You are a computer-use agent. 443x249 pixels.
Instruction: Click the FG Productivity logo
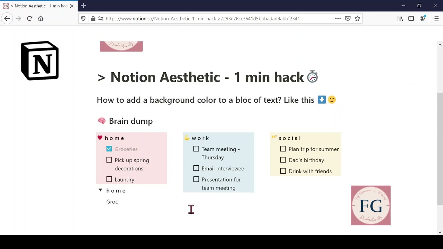(x=371, y=205)
